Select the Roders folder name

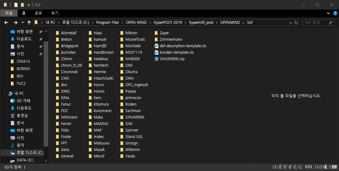131,104
